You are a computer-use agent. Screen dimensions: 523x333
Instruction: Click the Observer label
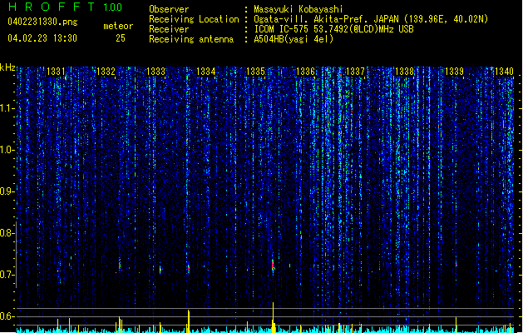coord(169,9)
